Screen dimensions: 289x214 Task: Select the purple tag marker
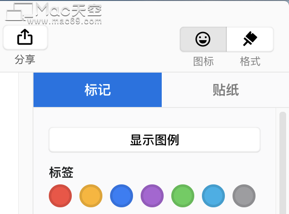152,196
